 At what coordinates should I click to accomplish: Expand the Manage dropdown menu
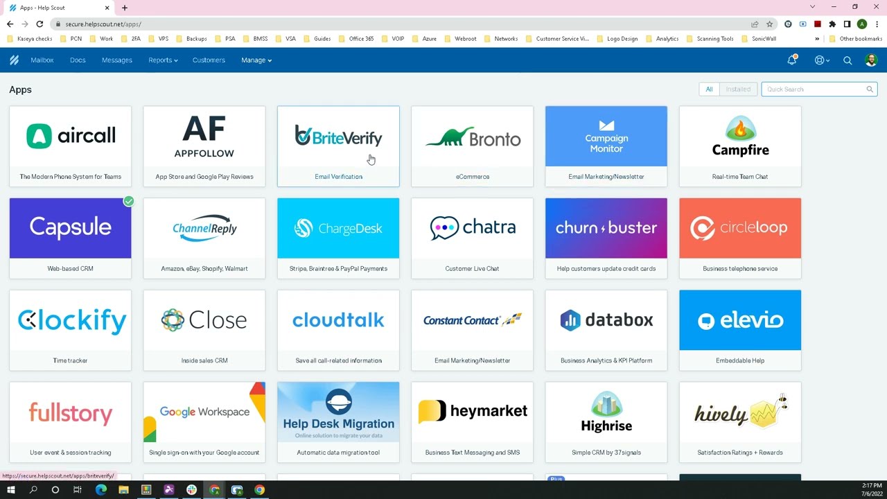[x=256, y=60]
